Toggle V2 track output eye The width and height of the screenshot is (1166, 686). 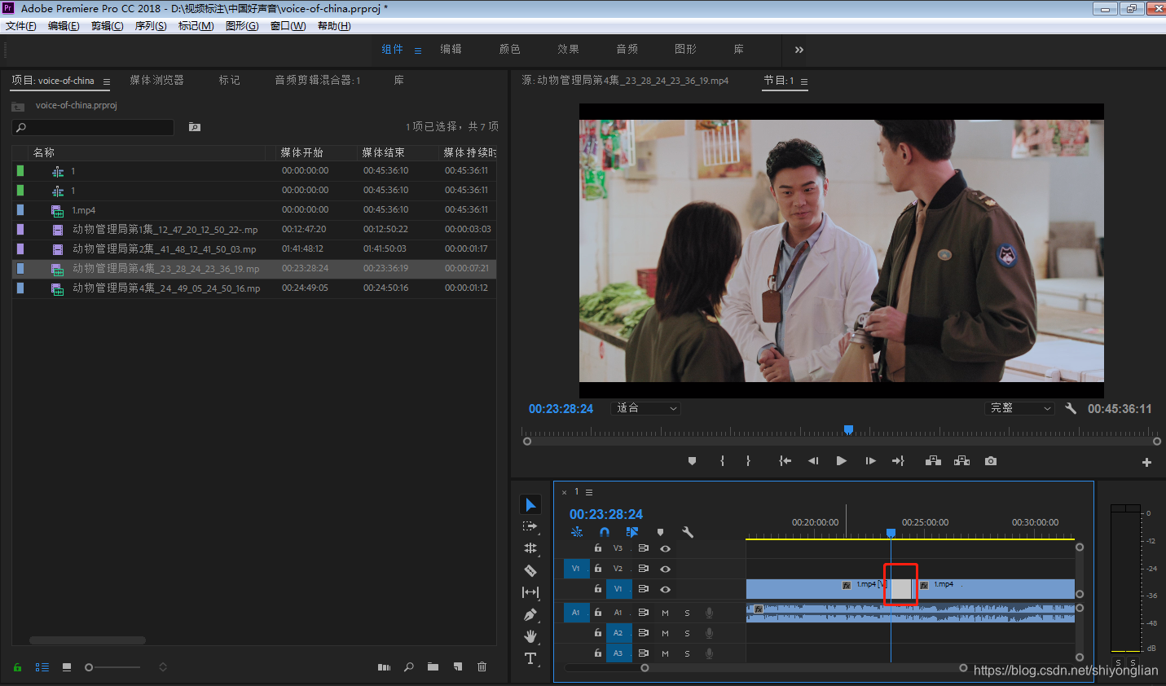[665, 569]
